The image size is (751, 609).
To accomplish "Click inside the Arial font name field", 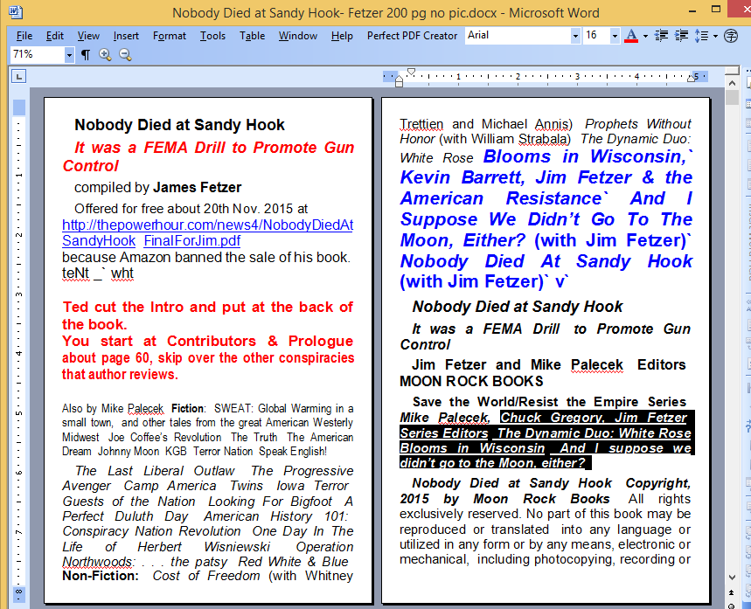I will tap(518, 36).
